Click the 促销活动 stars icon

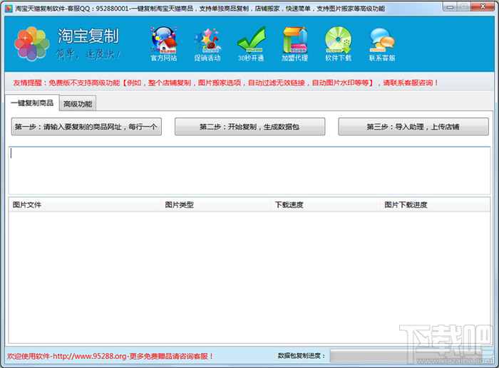click(207, 43)
